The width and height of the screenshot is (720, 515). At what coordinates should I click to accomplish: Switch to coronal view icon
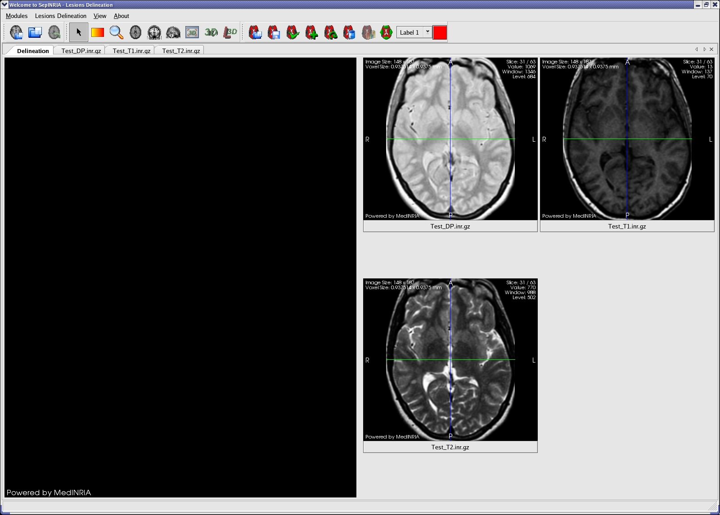154,32
